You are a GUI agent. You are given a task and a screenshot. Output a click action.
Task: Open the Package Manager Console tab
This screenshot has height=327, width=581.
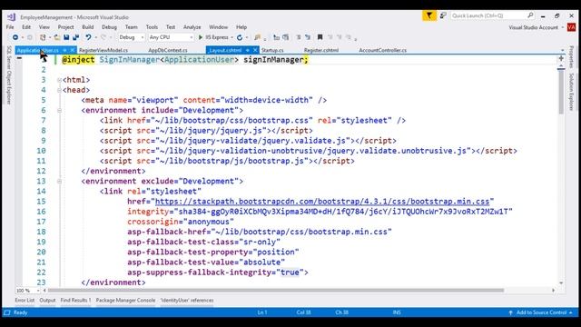click(x=125, y=301)
